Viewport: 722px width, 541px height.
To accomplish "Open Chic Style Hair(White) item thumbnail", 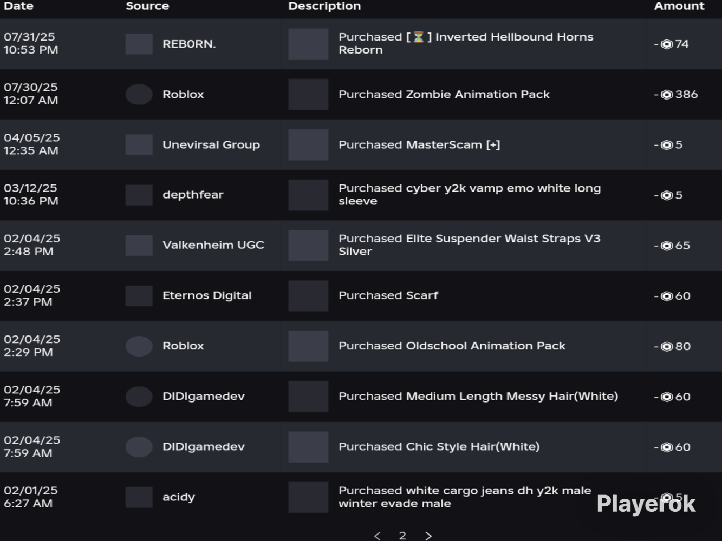I will (308, 447).
